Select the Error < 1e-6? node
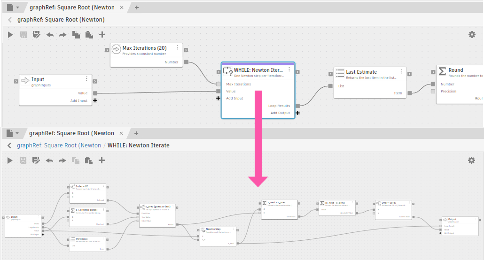This screenshot has width=484, height=260. 394,210
